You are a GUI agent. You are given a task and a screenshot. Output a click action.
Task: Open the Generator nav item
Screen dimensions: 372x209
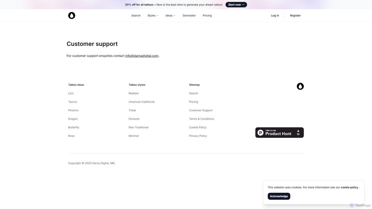click(189, 16)
